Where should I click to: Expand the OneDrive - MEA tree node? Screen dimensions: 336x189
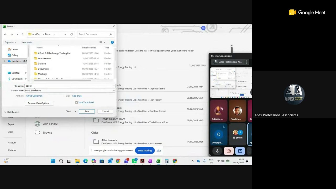(x=4, y=61)
